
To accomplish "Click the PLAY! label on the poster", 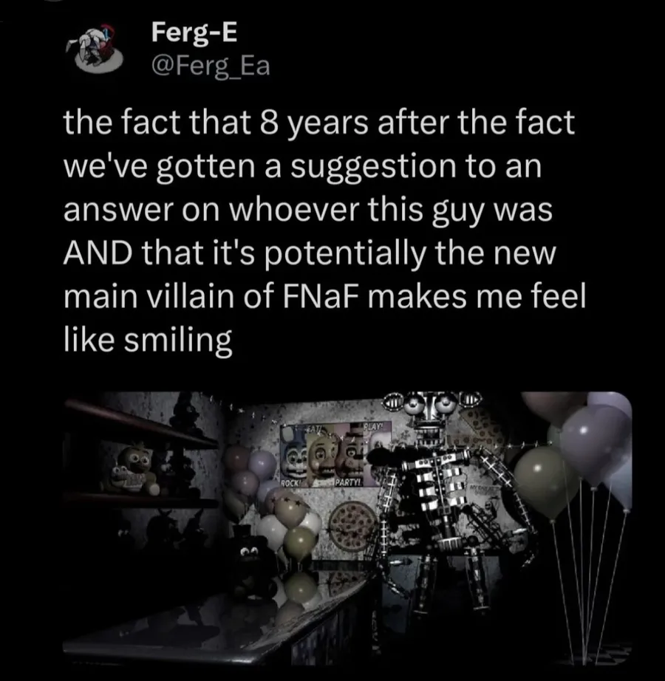I will pos(375,425).
